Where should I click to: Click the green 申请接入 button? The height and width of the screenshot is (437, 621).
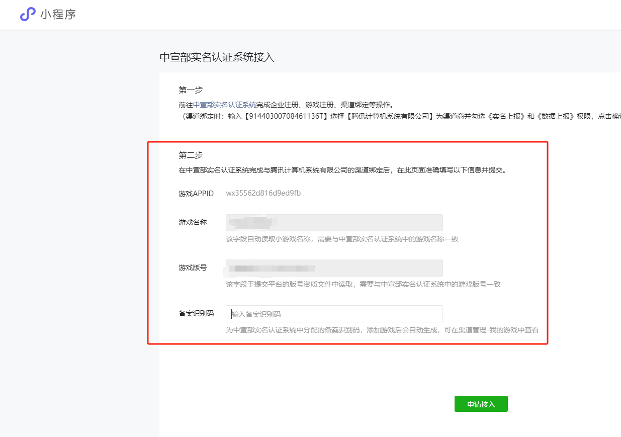(481, 404)
